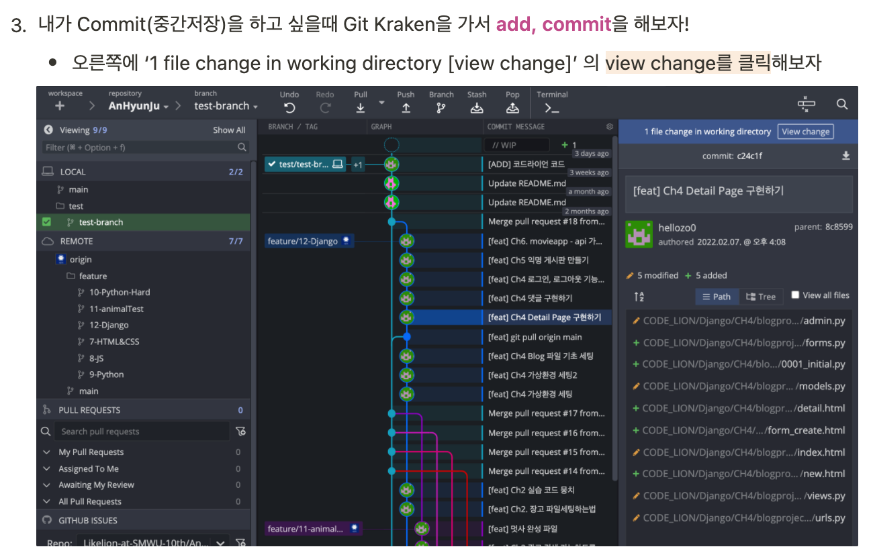Open urls.py in changed files
This screenshot has width=873, height=553.
point(739,517)
